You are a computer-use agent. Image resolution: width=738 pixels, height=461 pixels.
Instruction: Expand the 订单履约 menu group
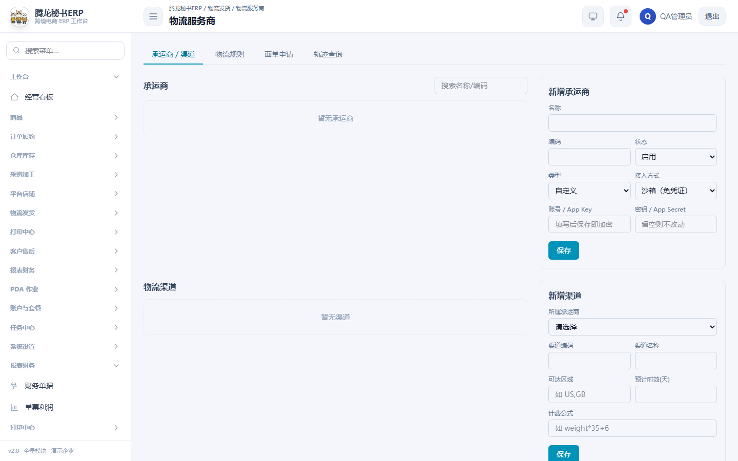click(65, 137)
